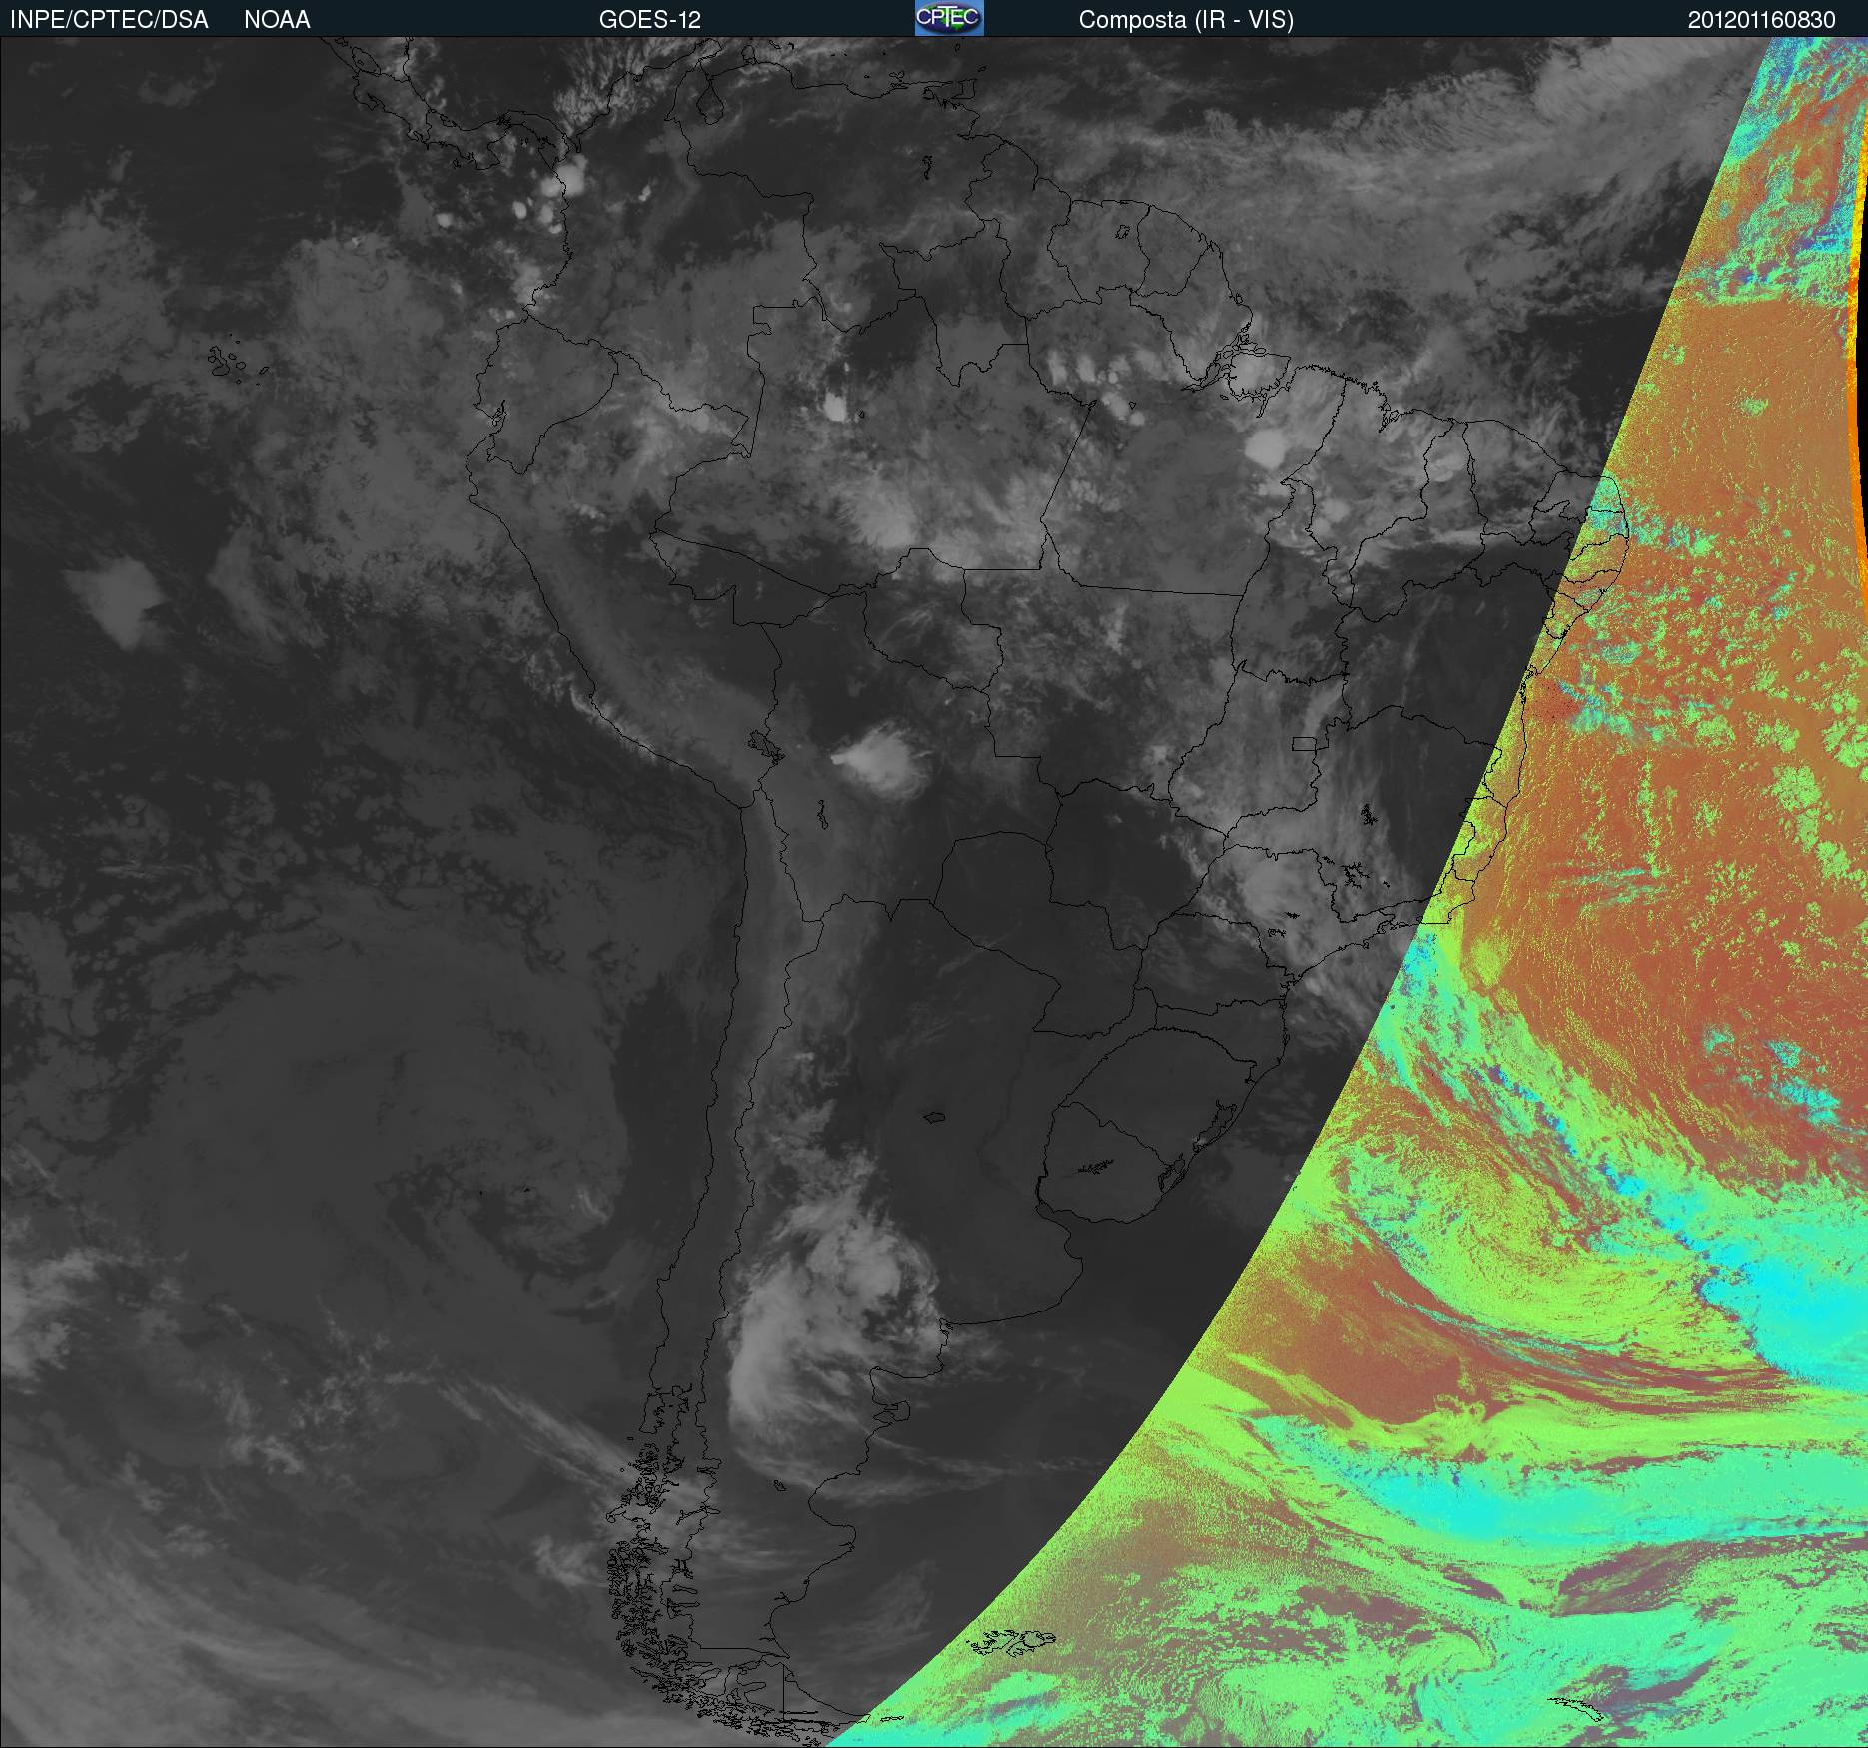Click the CPTEC logo in the header

coord(949,19)
